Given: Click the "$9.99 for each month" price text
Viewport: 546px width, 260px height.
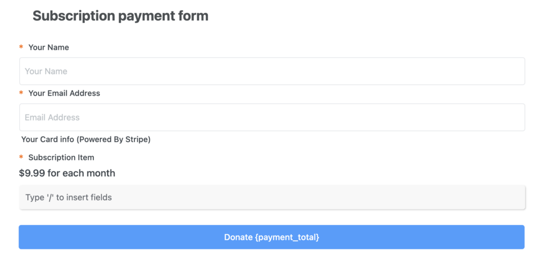Looking at the screenshot, I should point(67,173).
